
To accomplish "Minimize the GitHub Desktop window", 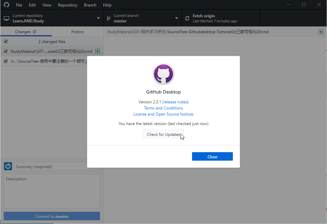I will (x=289, y=5).
